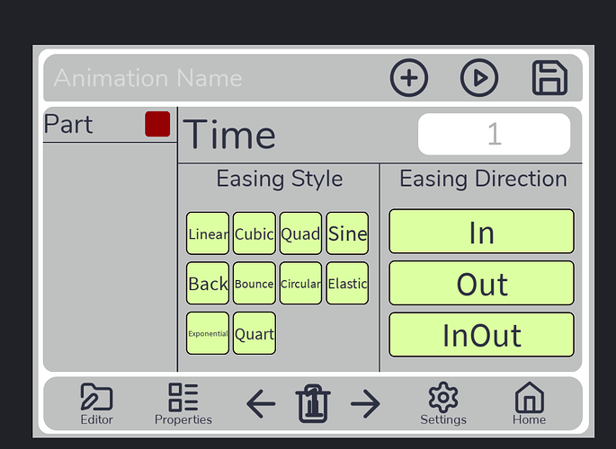Click the Time value input field
Image resolution: width=616 pixels, height=449 pixels.
(x=494, y=135)
